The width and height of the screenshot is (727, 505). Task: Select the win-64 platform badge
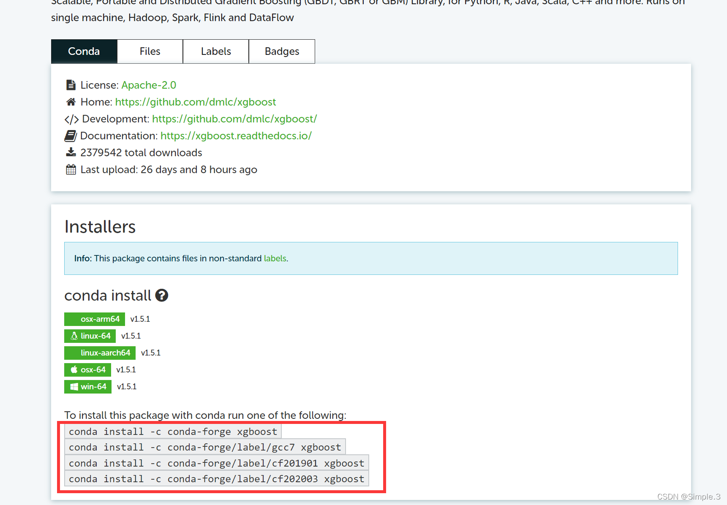click(88, 387)
